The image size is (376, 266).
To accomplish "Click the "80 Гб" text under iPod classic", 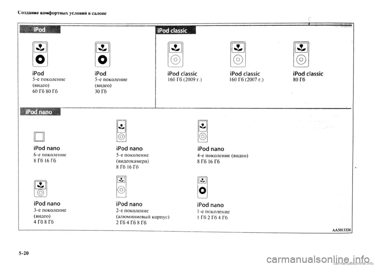I will click(x=299, y=80).
